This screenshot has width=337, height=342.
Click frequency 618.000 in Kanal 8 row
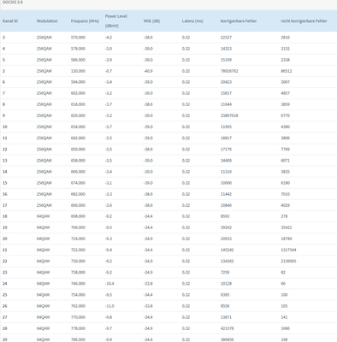point(78,104)
